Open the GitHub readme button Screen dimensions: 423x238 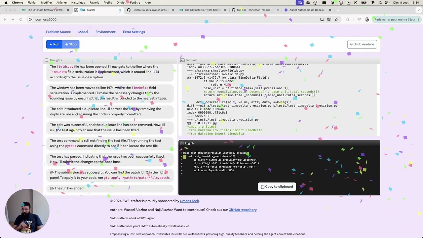tap(362, 44)
